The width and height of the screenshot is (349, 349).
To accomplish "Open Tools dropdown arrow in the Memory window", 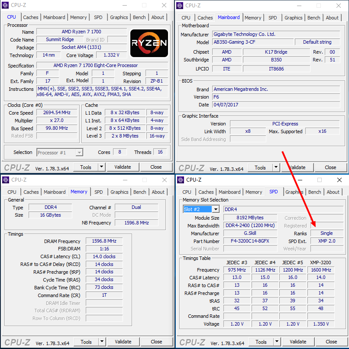I will click(x=102, y=342).
